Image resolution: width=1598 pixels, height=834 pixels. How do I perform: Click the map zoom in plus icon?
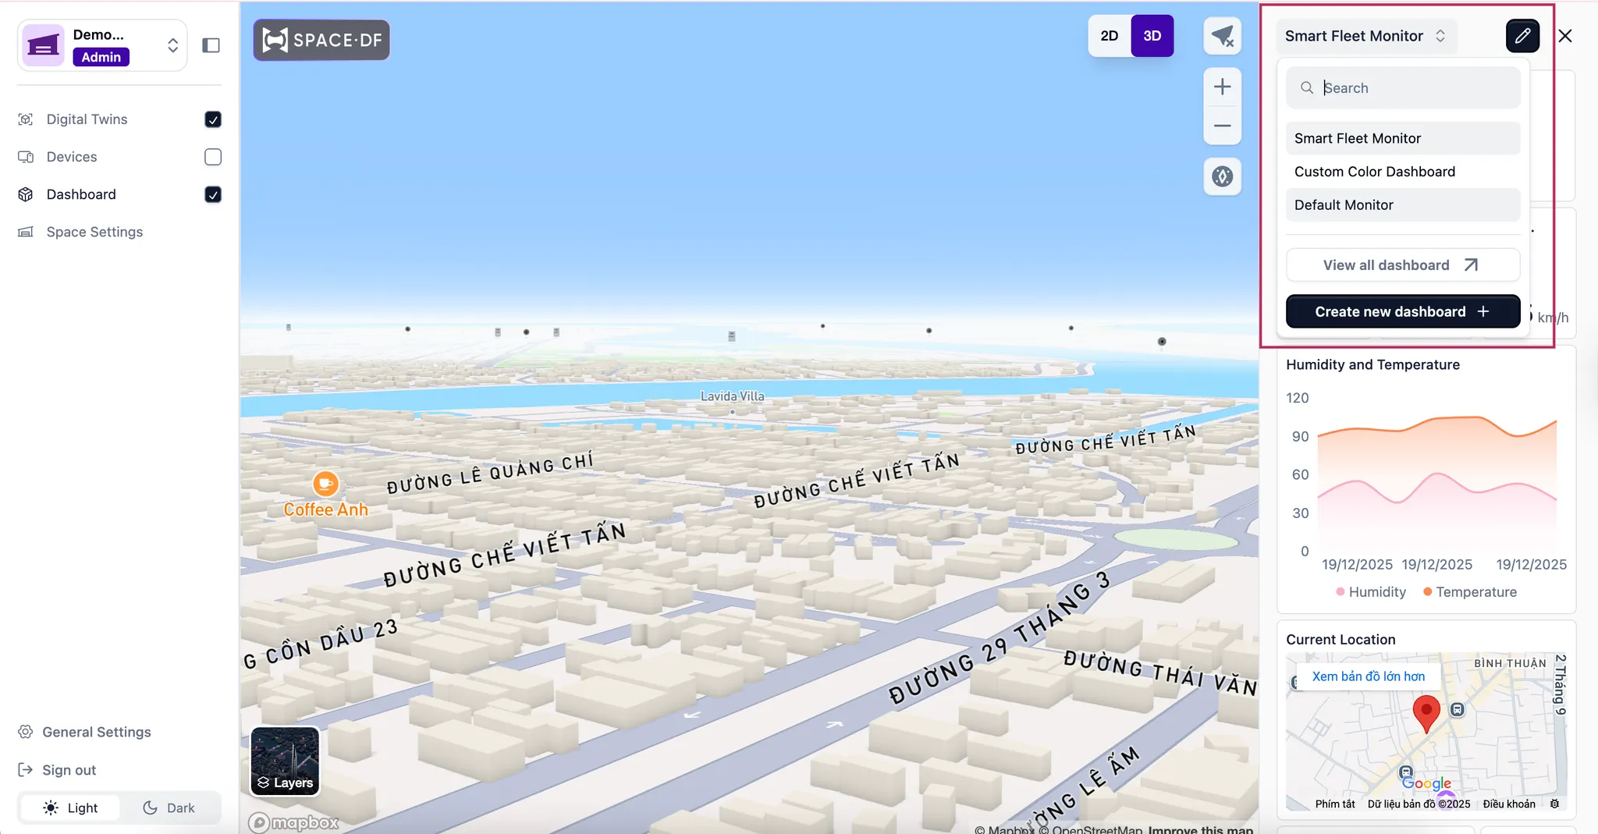[x=1222, y=87]
